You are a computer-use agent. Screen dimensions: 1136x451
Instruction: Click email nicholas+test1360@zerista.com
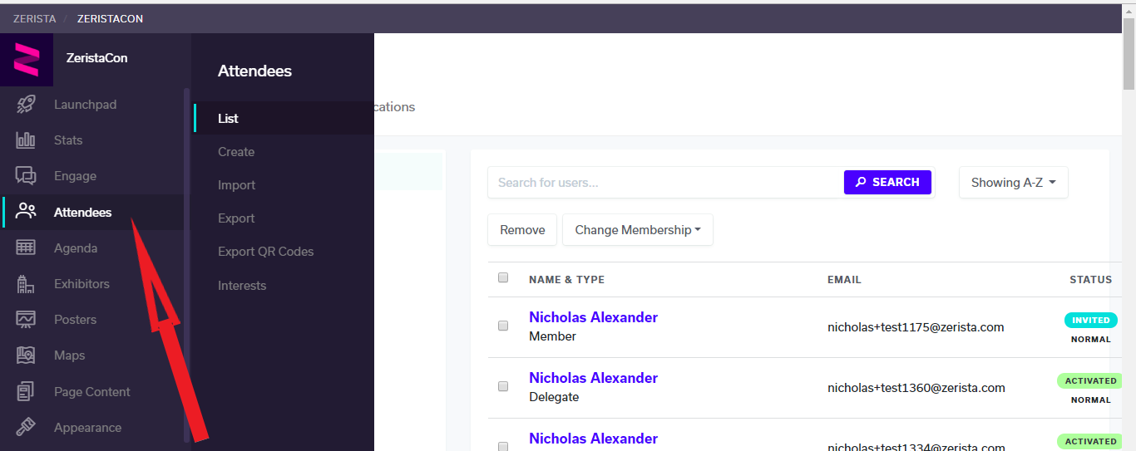[916, 388]
